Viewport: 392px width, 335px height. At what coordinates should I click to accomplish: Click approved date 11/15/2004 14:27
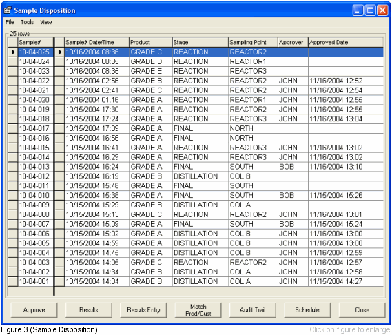pyautogui.click(x=346, y=281)
